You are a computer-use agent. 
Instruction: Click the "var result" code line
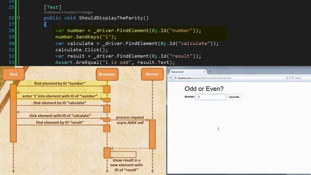click(128, 56)
